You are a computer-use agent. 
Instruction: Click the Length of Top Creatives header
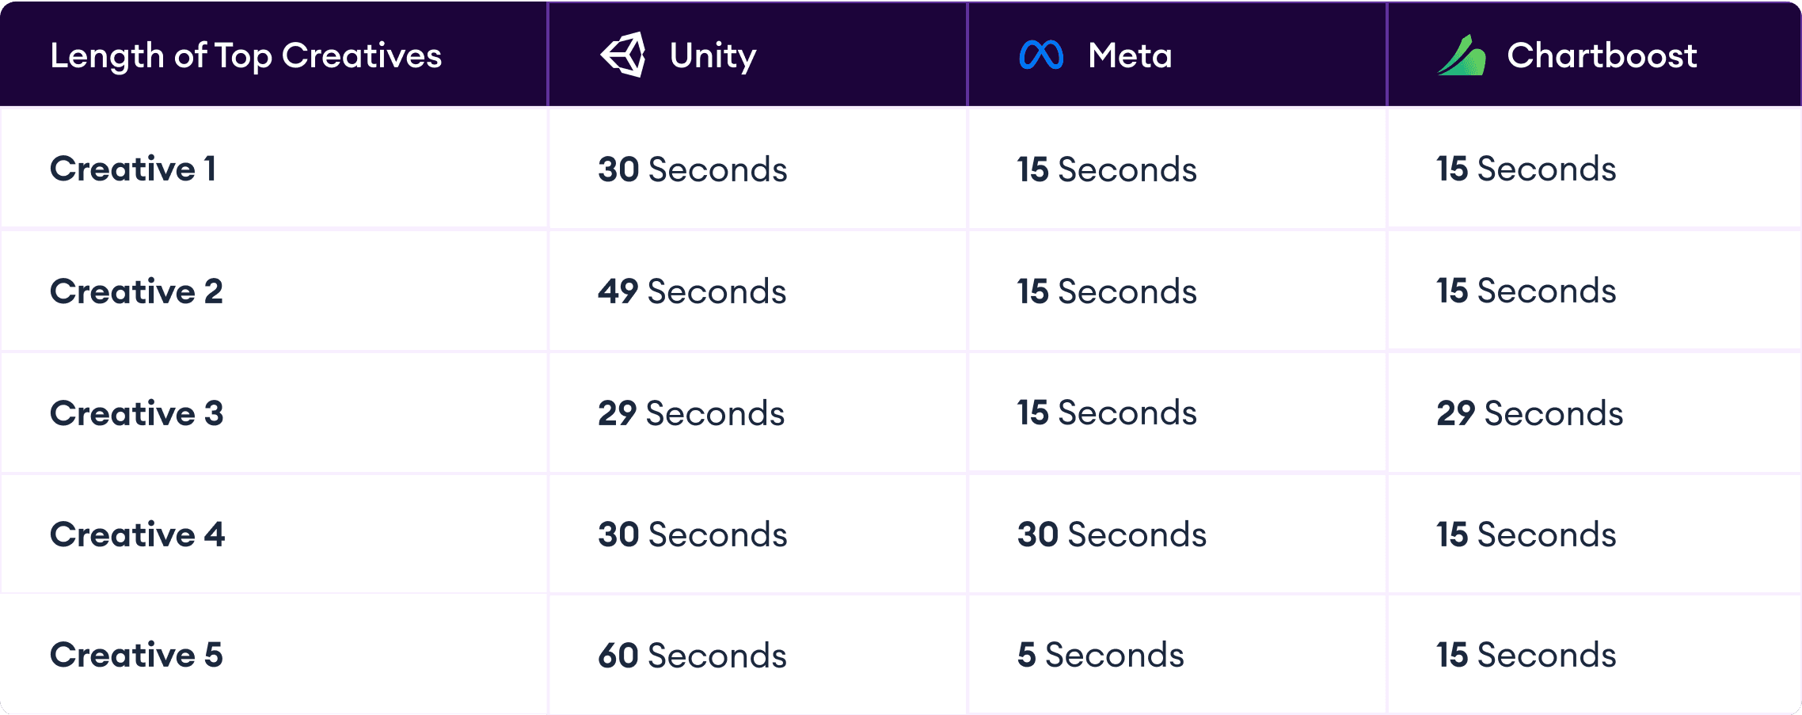(x=245, y=55)
